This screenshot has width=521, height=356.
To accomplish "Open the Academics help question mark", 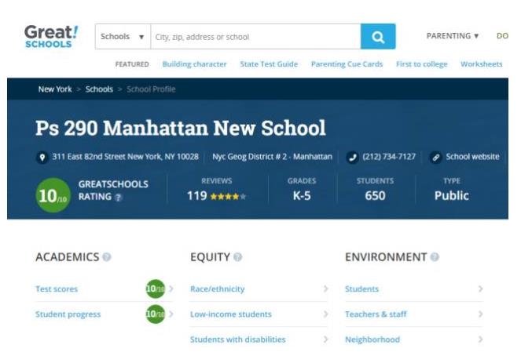I will click(107, 257).
